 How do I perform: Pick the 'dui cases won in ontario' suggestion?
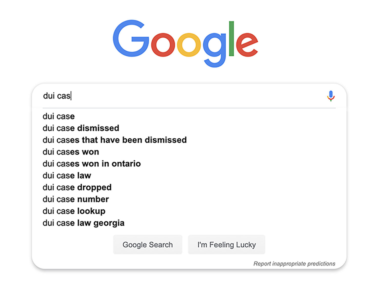coord(91,164)
